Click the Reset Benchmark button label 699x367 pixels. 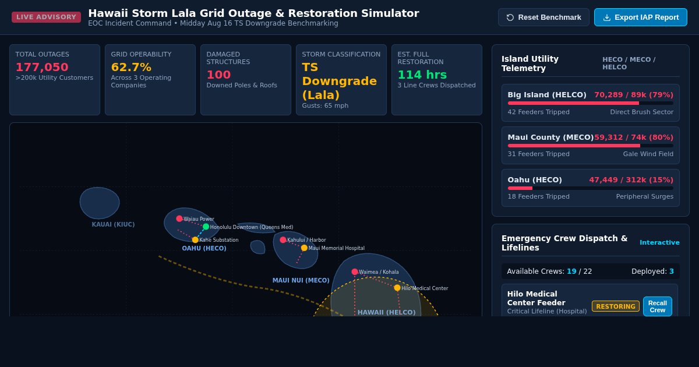[x=549, y=17]
